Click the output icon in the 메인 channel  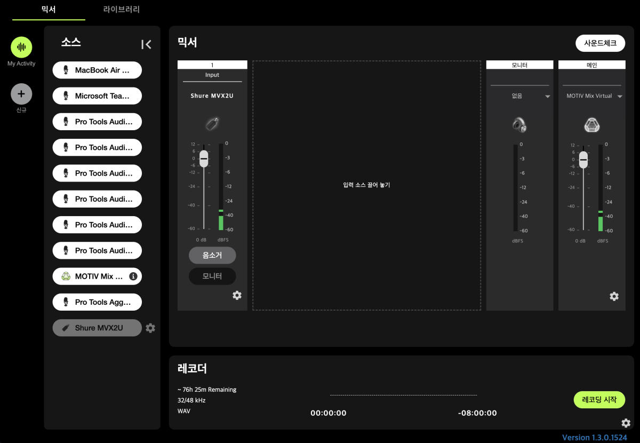click(591, 125)
